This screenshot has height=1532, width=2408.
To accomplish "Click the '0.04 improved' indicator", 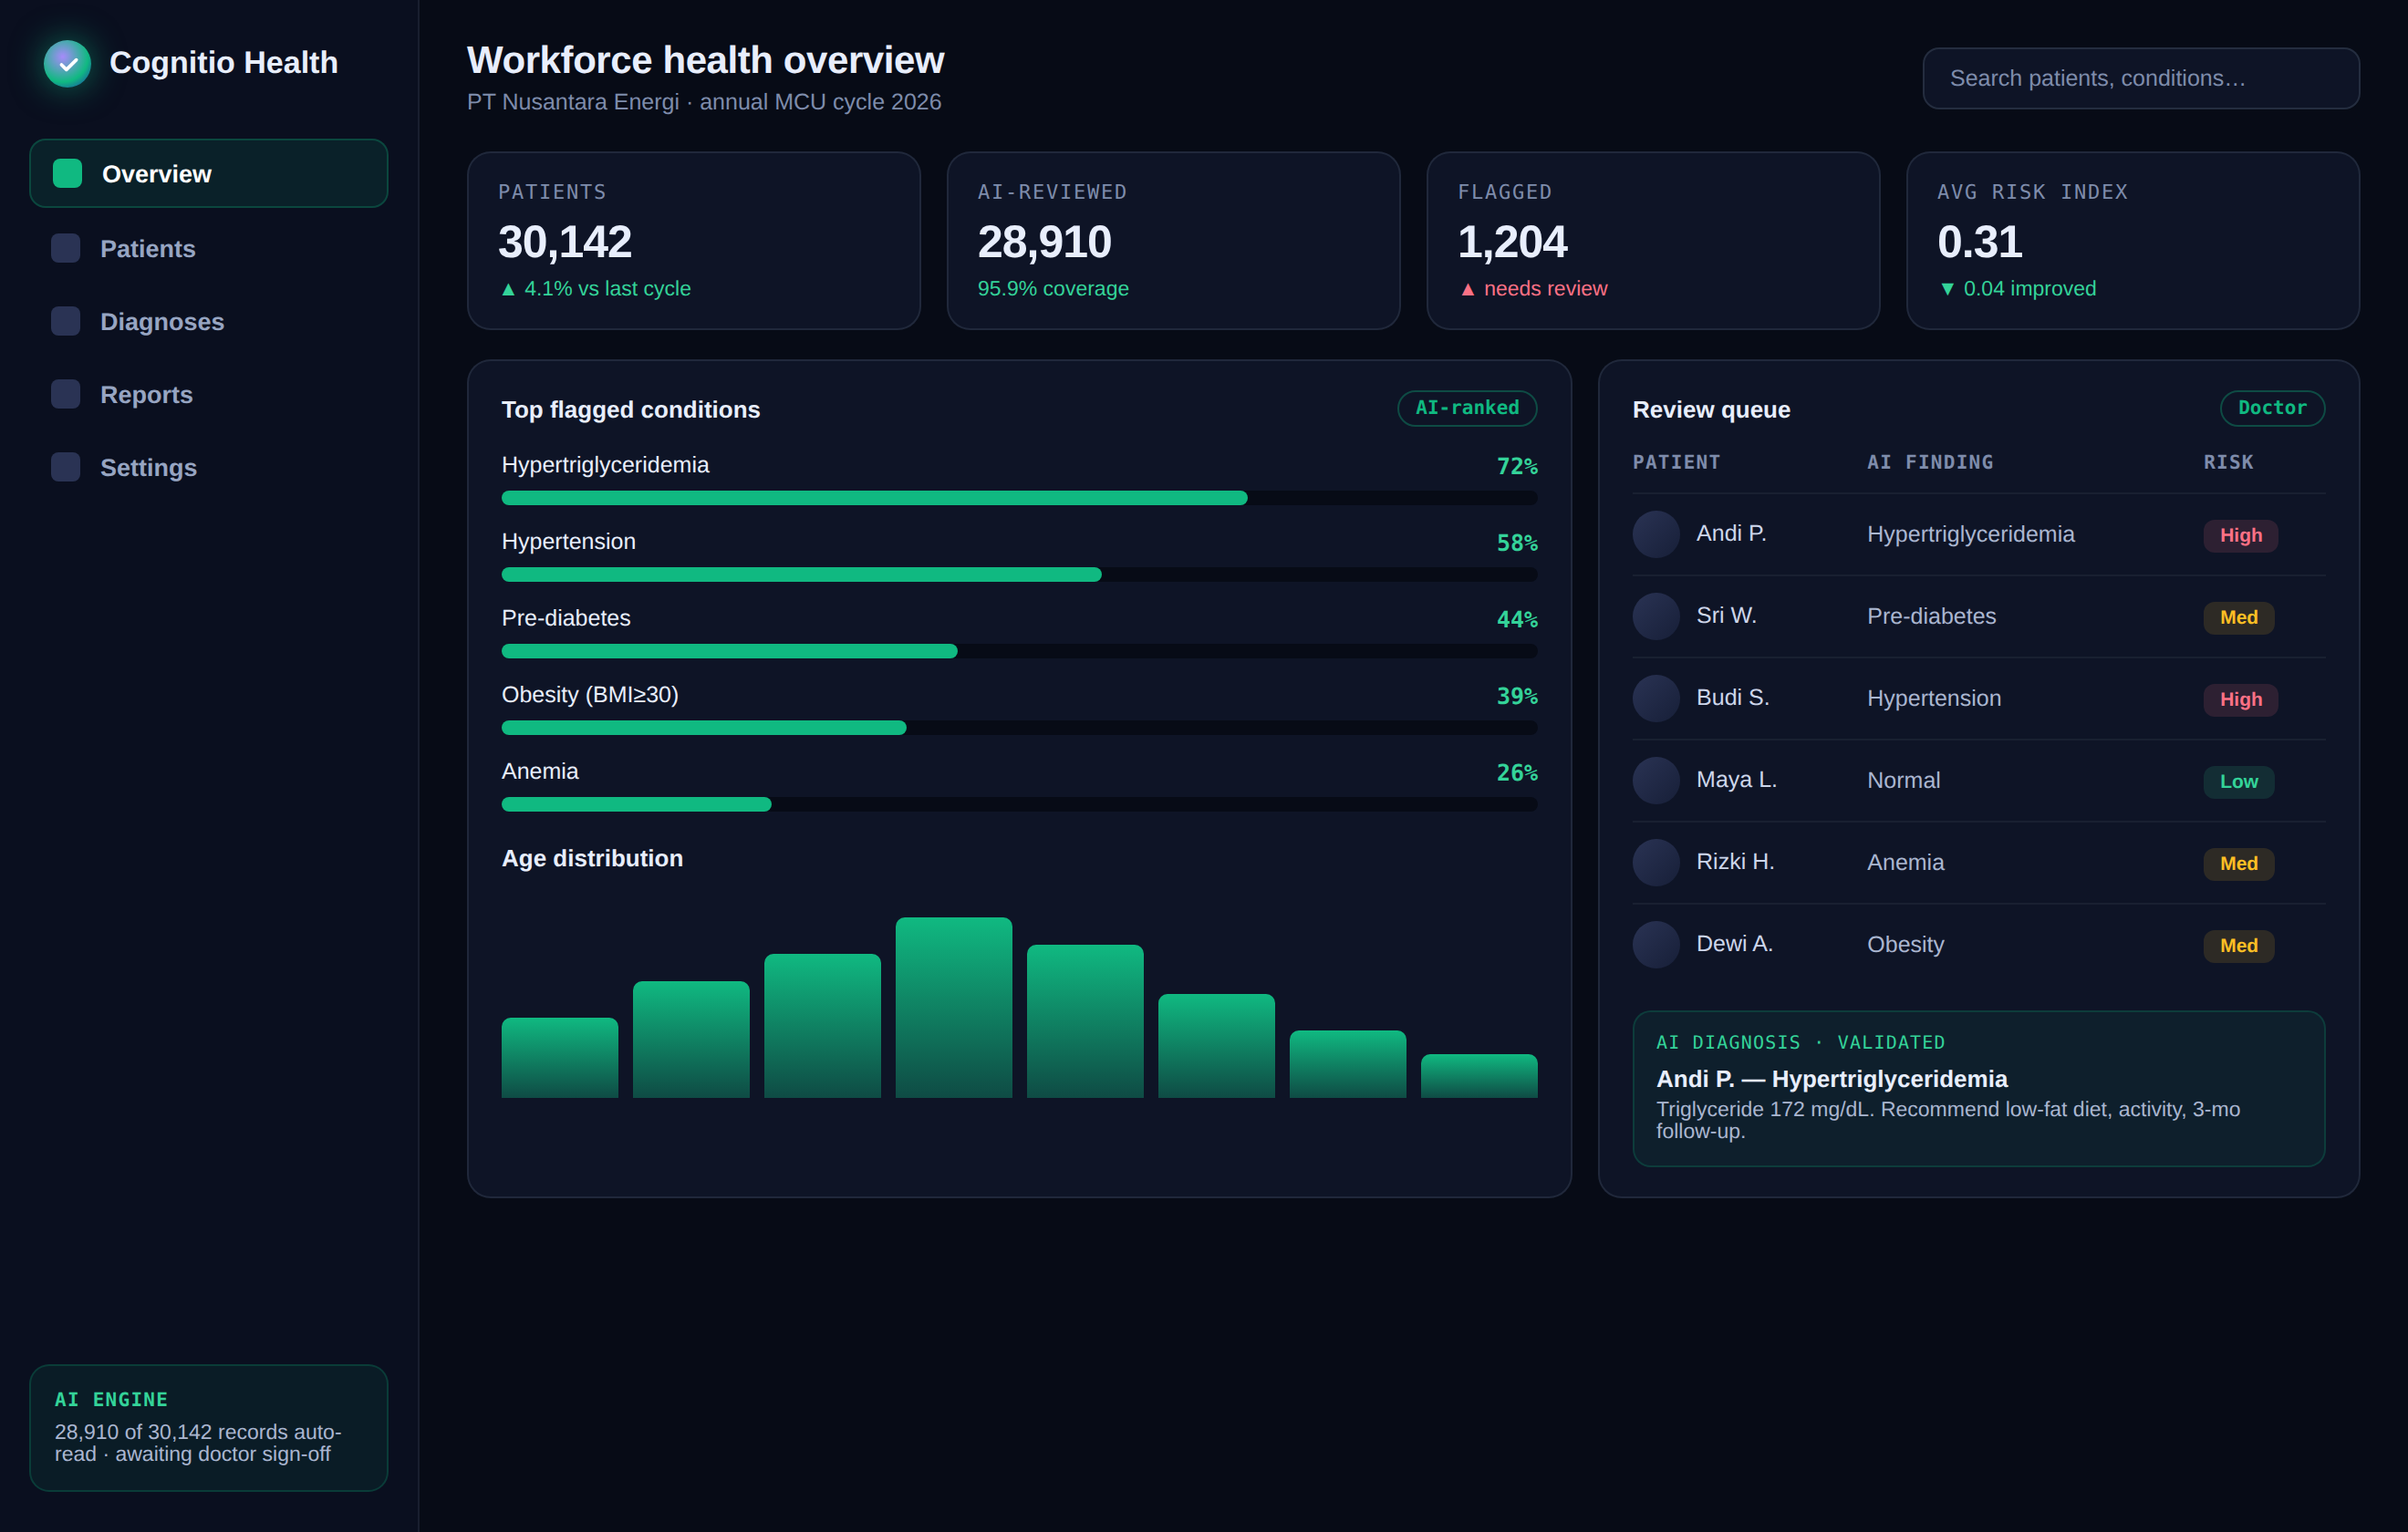I will (x=2017, y=288).
